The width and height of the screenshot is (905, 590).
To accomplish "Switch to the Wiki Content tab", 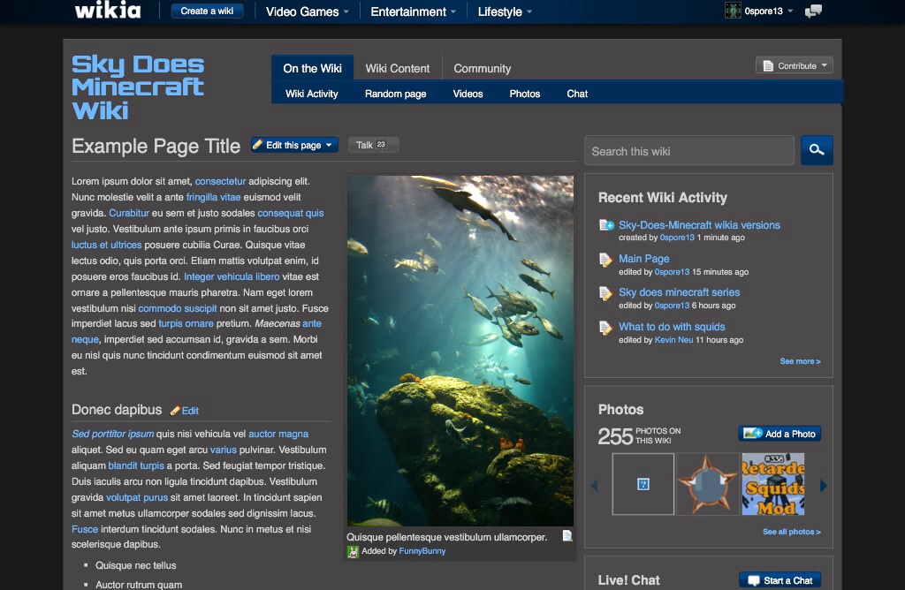I will (398, 68).
